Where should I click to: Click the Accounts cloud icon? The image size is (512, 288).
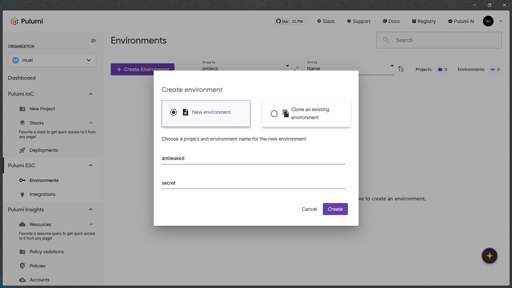pyautogui.click(x=22, y=280)
